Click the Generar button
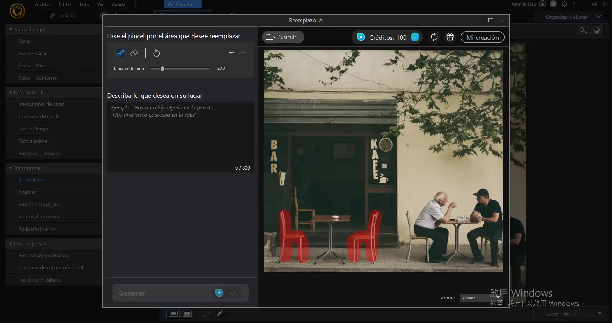The height and width of the screenshot is (323, 612). click(x=180, y=293)
